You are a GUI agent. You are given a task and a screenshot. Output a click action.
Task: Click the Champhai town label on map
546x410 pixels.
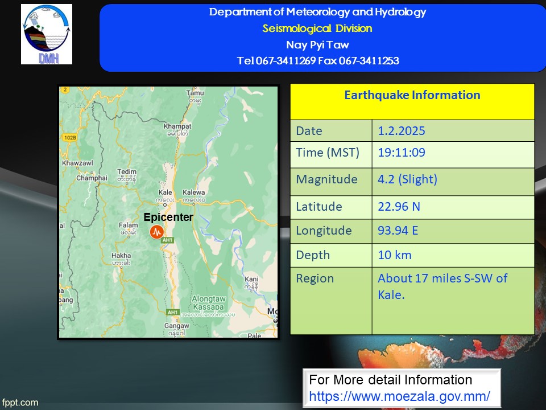click(x=92, y=178)
